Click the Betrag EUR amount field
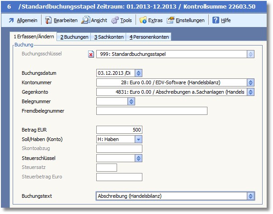Viewport: 273px width, 214px height. (x=119, y=130)
